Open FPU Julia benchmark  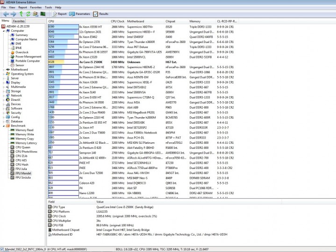click(x=21, y=169)
